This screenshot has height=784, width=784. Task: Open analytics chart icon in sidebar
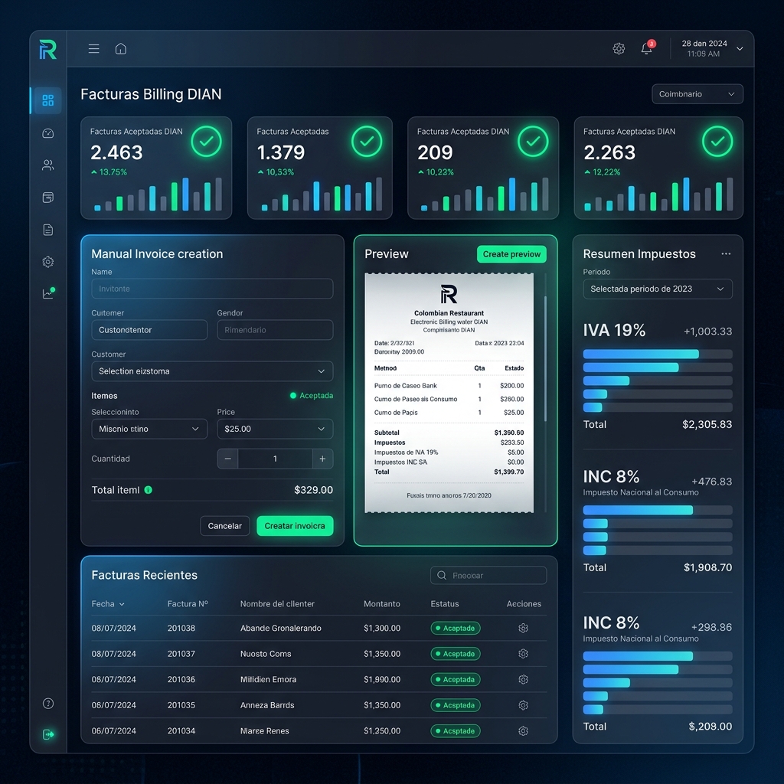pos(48,293)
